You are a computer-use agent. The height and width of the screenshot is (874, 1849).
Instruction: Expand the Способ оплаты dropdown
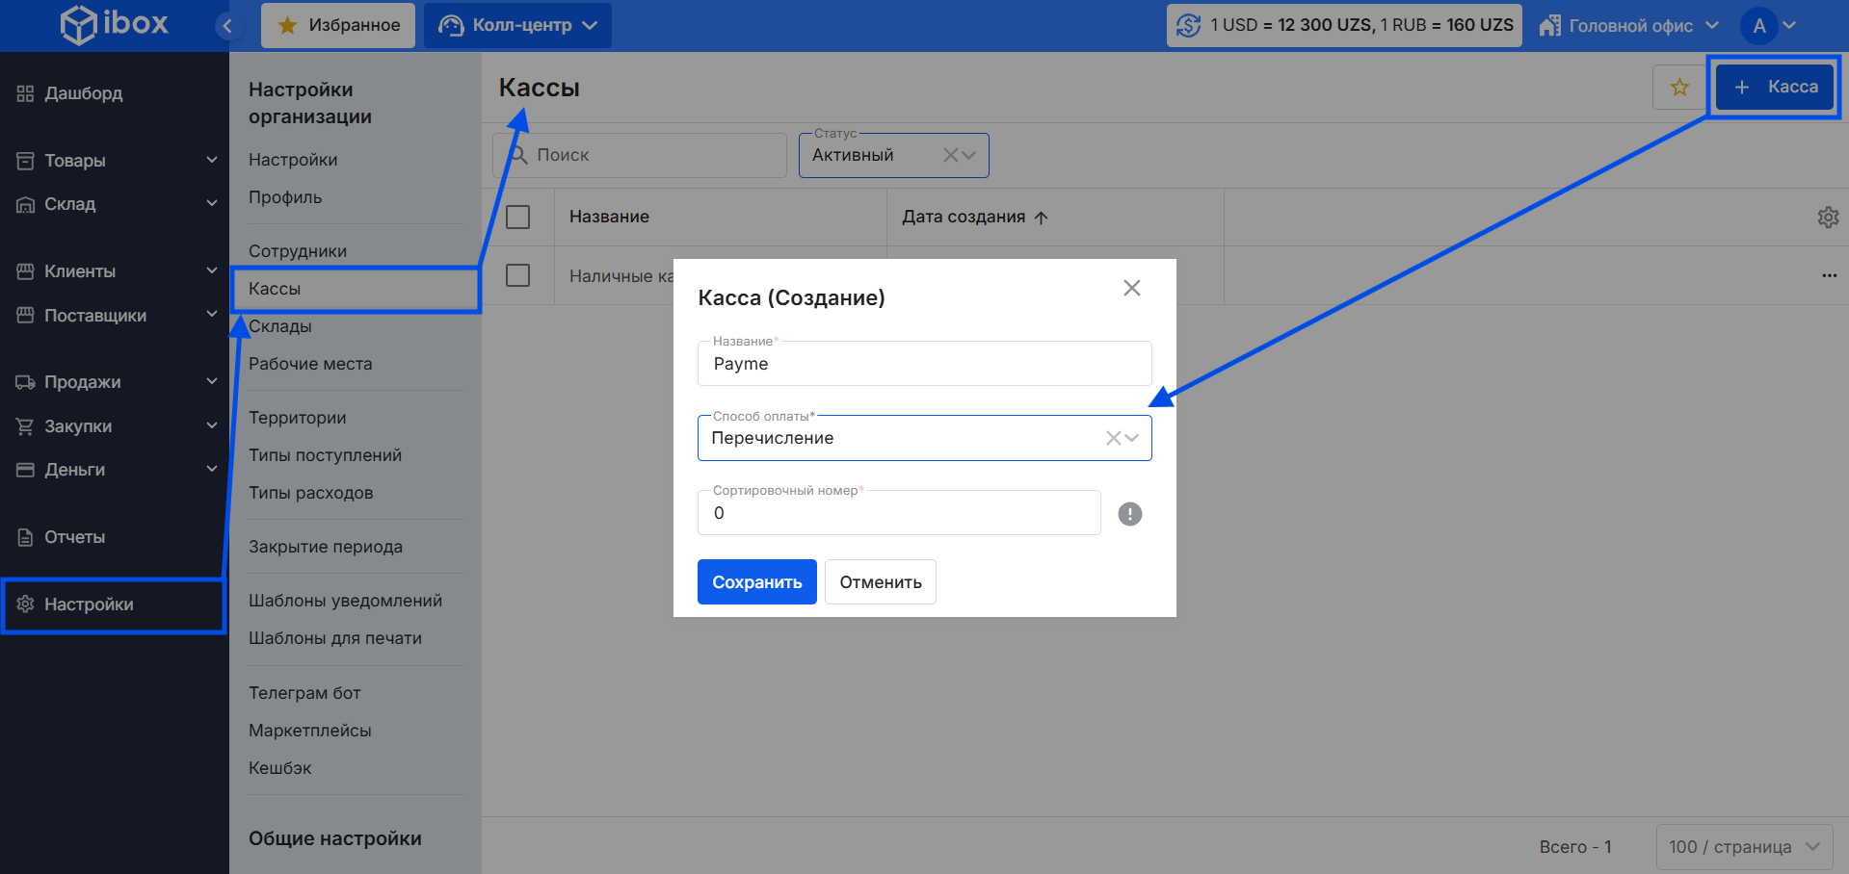click(x=1133, y=438)
